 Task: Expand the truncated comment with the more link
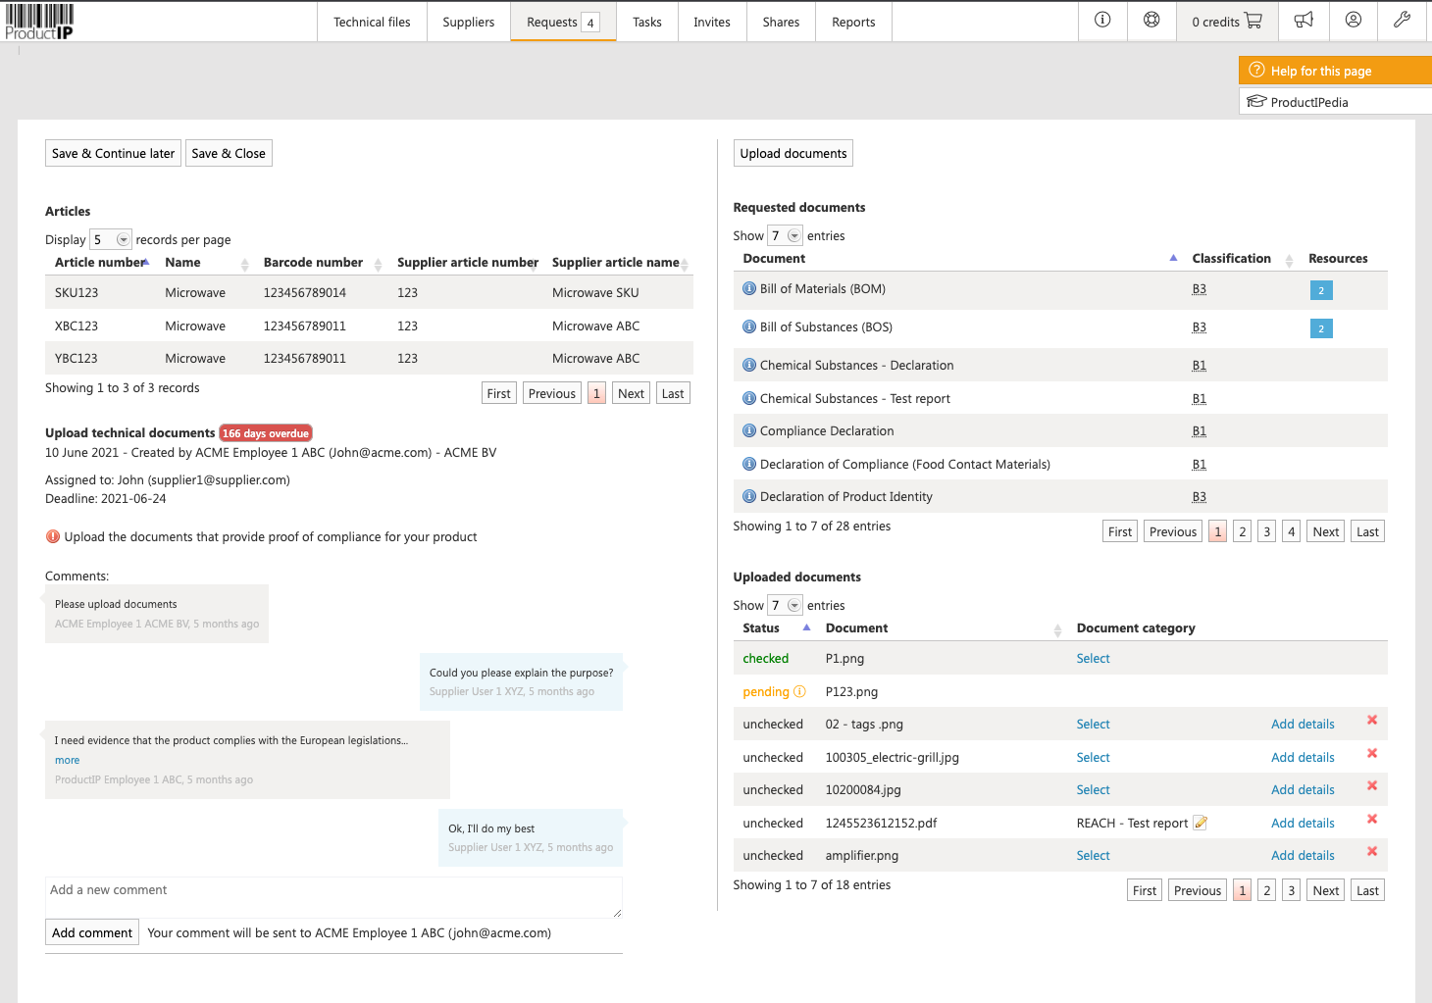67,760
